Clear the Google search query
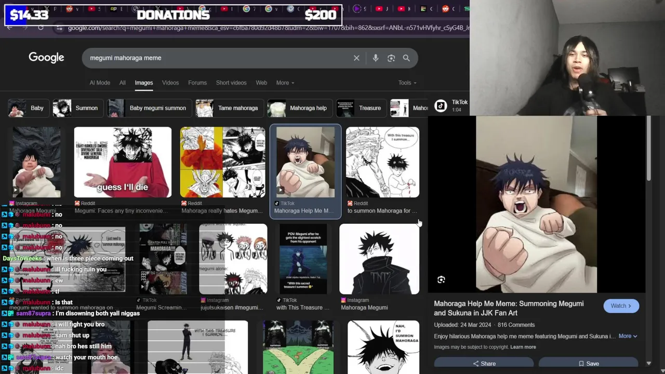 356,58
